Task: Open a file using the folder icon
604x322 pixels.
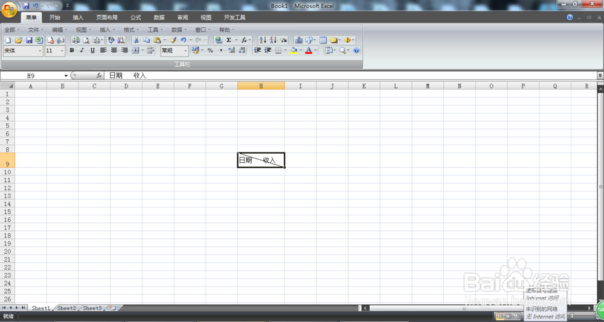Action: click(18, 40)
